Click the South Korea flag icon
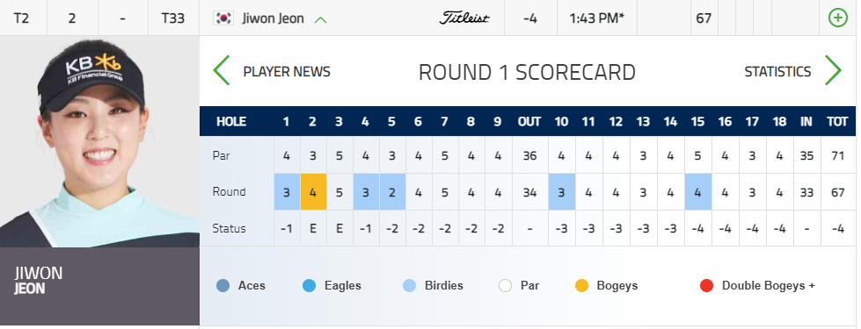This screenshot has height=329, width=861. coord(223,18)
